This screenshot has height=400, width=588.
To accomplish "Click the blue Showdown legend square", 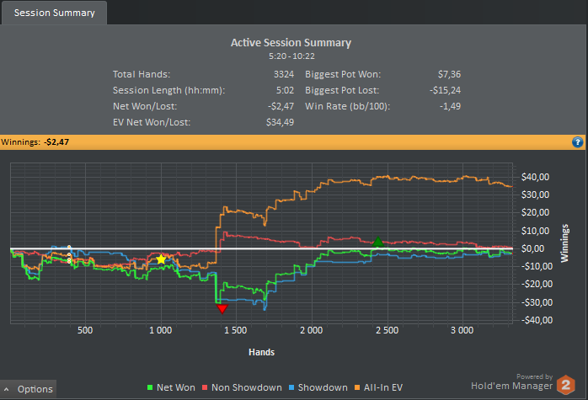I will tap(291, 387).
